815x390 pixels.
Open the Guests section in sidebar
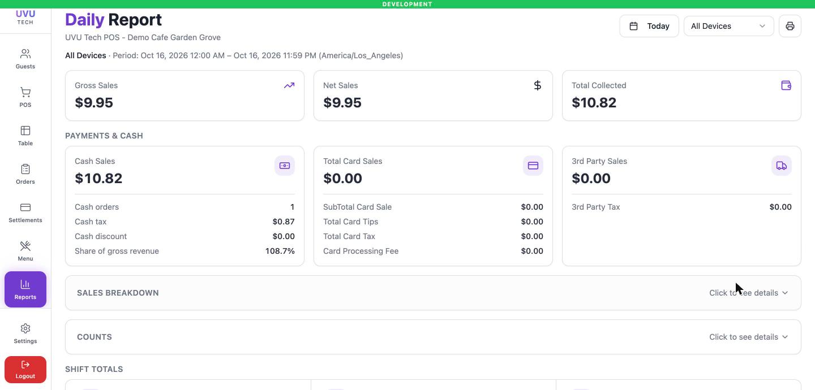(x=25, y=59)
